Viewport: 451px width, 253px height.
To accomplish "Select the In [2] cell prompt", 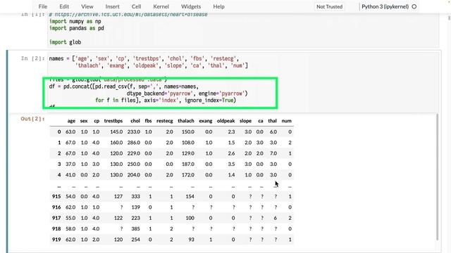I will 33,58.
